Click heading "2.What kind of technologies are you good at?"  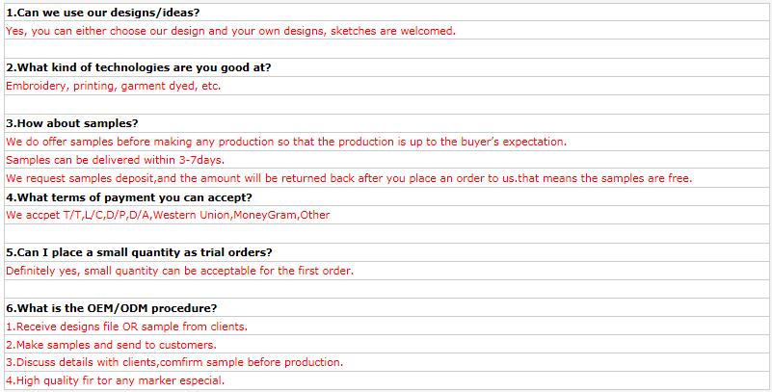point(139,67)
